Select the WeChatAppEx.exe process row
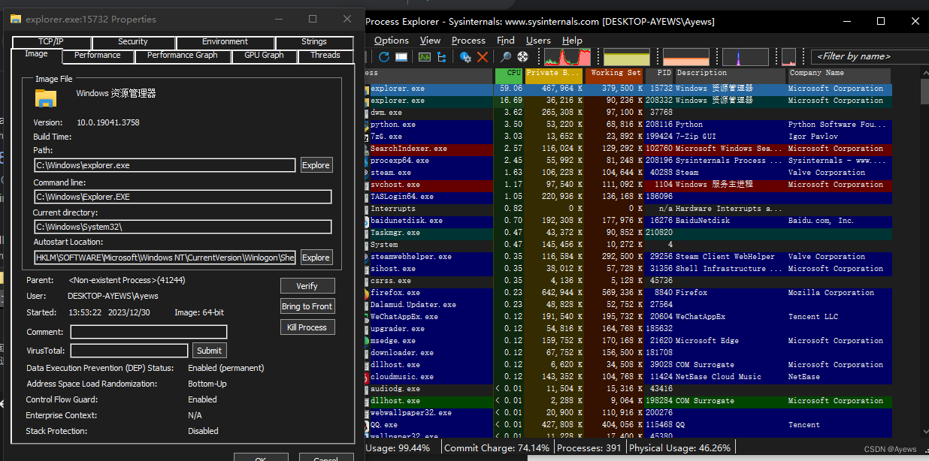Viewport: 929px width, 461px height. (x=628, y=317)
